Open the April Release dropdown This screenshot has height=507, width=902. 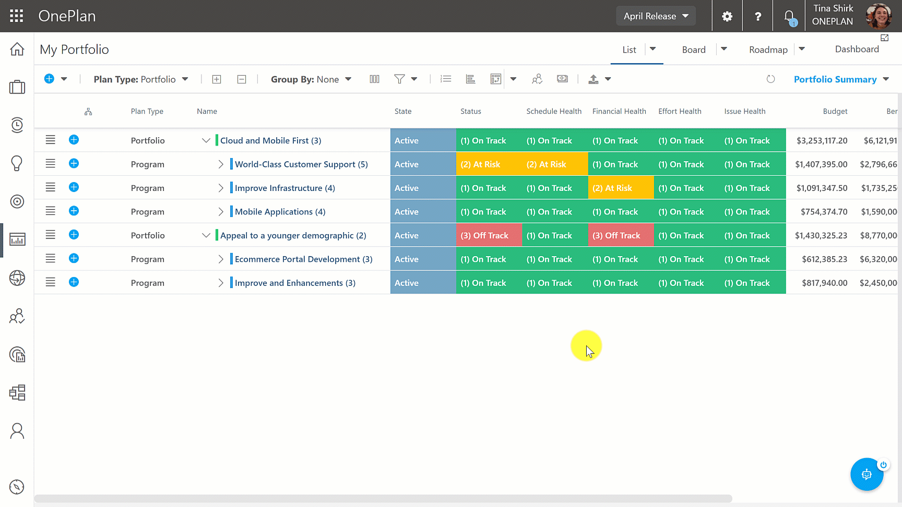coord(656,16)
